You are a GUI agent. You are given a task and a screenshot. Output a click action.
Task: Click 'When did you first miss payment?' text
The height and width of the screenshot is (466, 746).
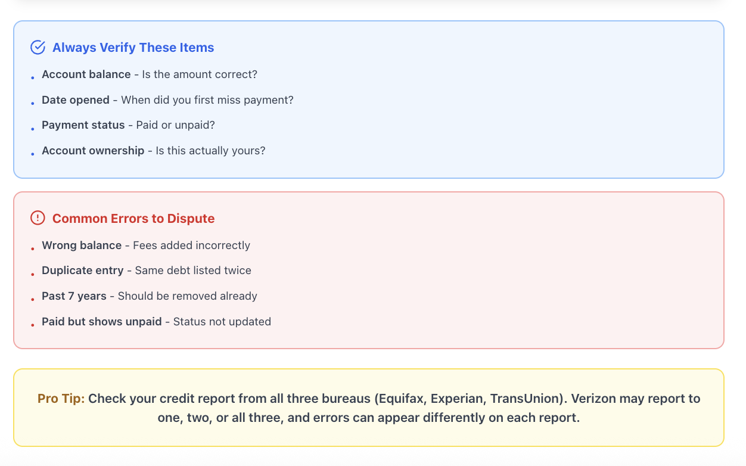click(207, 100)
